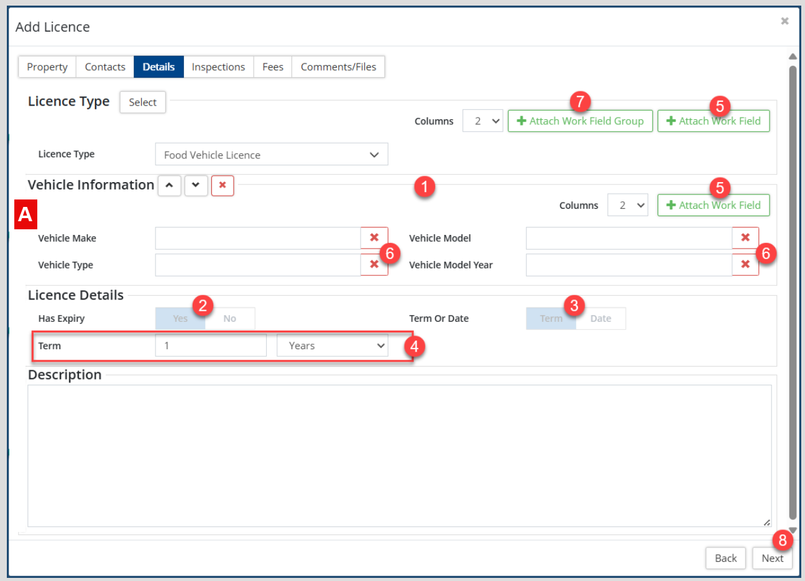Click the Next button
Image resolution: width=805 pixels, height=581 pixels.
point(773,558)
